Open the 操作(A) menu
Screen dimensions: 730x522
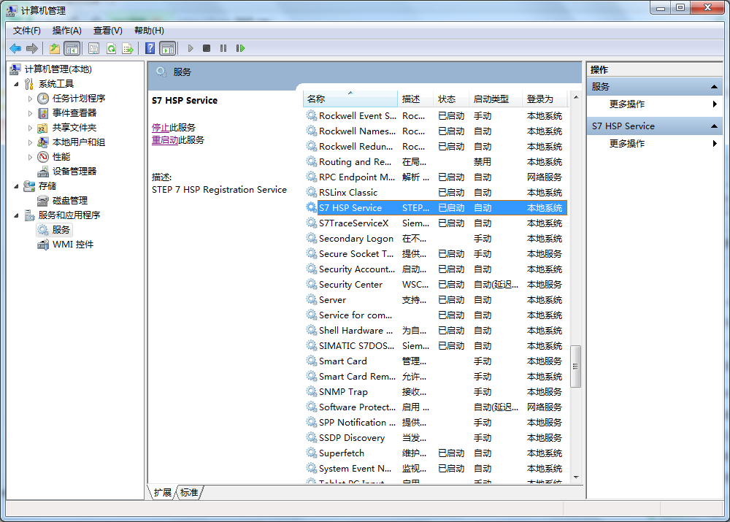[x=67, y=31]
